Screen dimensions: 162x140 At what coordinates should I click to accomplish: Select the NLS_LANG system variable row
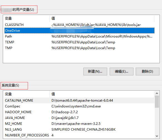(79, 129)
